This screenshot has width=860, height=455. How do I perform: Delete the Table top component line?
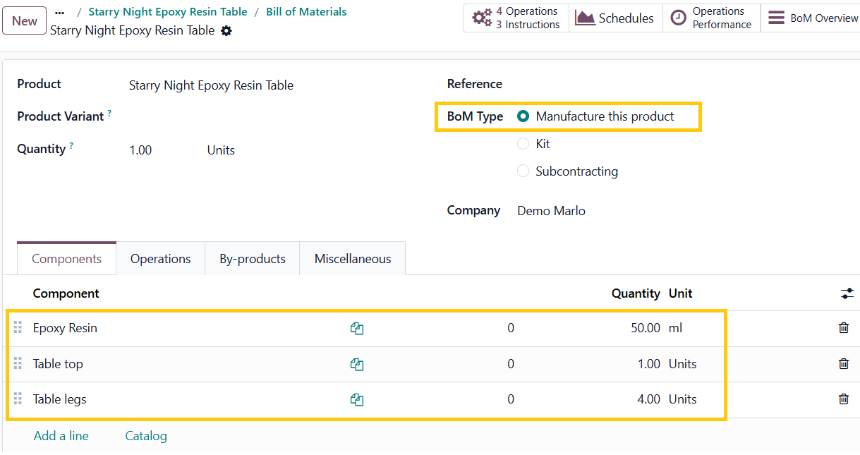(843, 364)
